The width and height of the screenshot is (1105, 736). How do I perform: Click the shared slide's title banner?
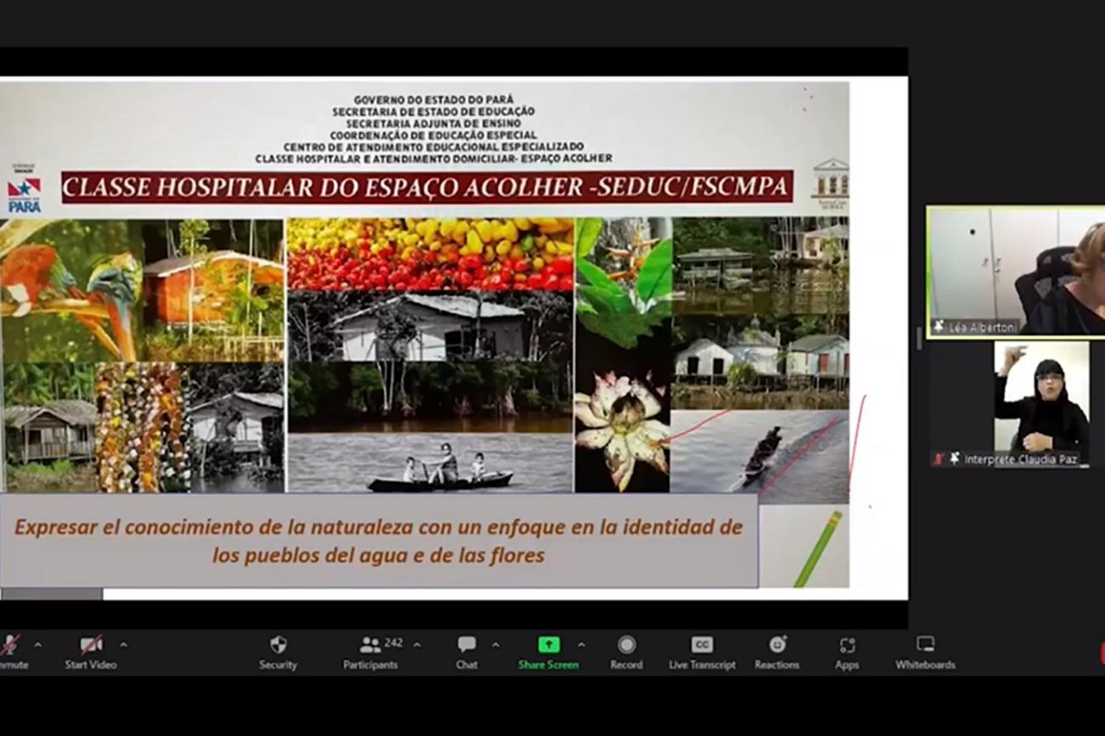click(427, 188)
